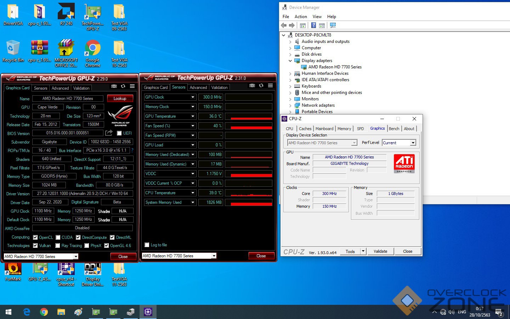510x319 pixels.
Task: Click the Device Manager help toolbar icon
Action: [313, 26]
